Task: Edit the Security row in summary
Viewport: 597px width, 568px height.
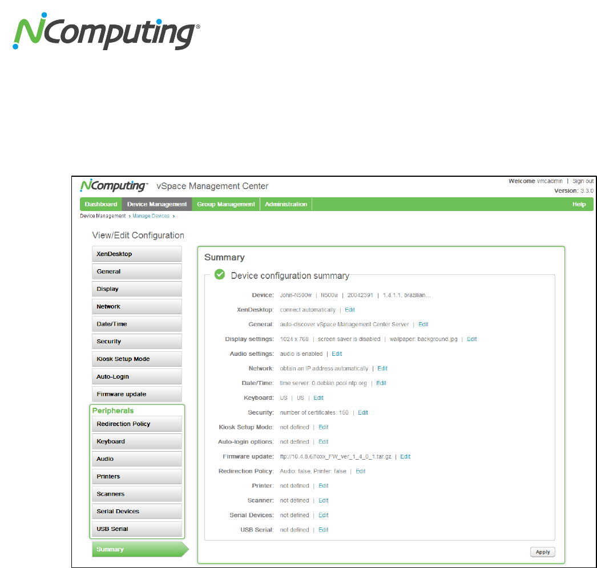Action: tap(363, 412)
